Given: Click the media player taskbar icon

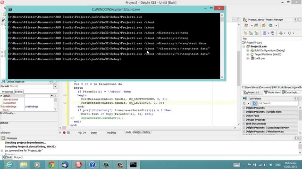Looking at the screenshot, I should tap(37, 165).
